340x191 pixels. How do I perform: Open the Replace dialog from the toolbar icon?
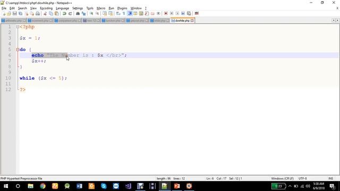(83, 13)
